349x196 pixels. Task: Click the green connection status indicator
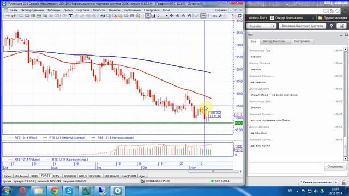212,181
